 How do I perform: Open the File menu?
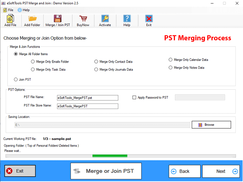8,10
